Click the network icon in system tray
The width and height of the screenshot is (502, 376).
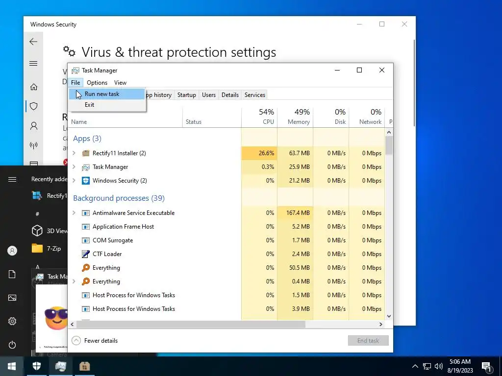427,366
